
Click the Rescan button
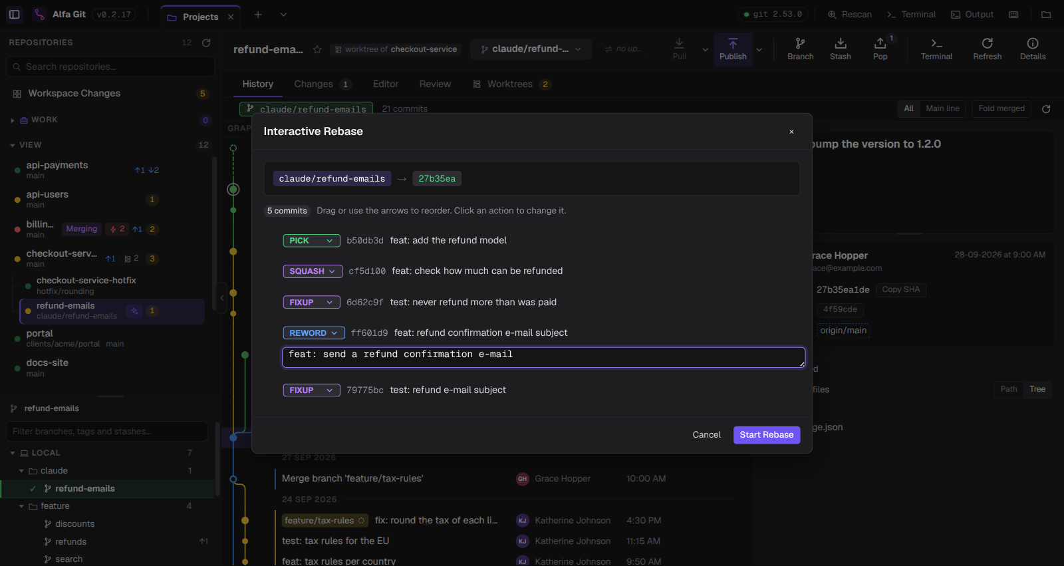point(849,15)
